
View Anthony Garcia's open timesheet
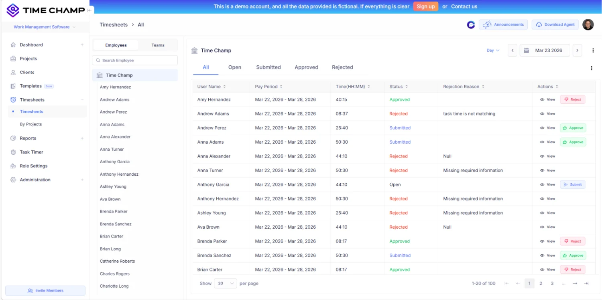pyautogui.click(x=547, y=184)
